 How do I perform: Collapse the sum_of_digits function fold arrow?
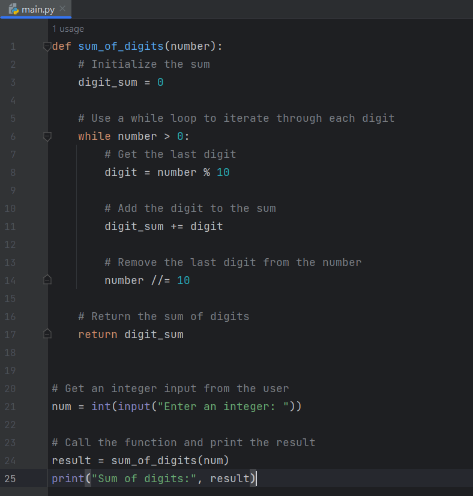(x=47, y=47)
